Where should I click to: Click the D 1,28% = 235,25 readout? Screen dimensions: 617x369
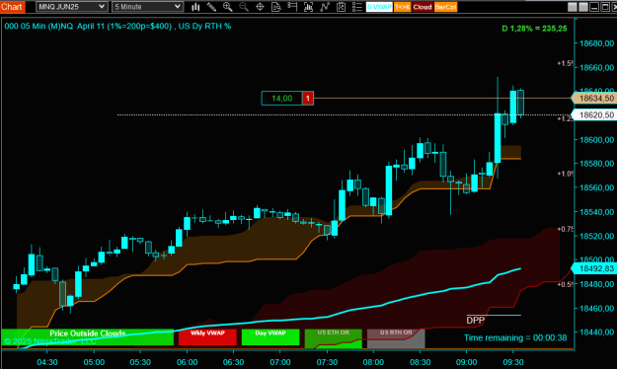coord(534,29)
